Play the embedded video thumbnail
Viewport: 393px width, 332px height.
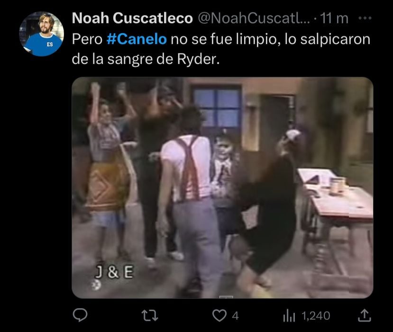click(x=222, y=187)
